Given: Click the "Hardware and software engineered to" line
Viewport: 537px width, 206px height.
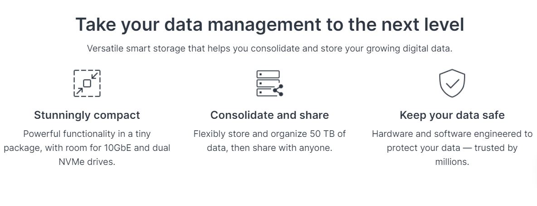Looking at the screenshot, I should tap(452, 134).
